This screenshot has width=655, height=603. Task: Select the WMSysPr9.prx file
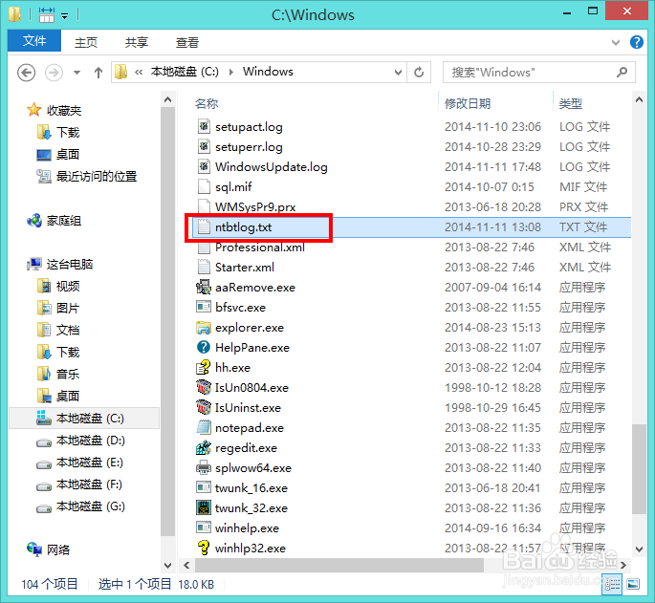point(255,206)
